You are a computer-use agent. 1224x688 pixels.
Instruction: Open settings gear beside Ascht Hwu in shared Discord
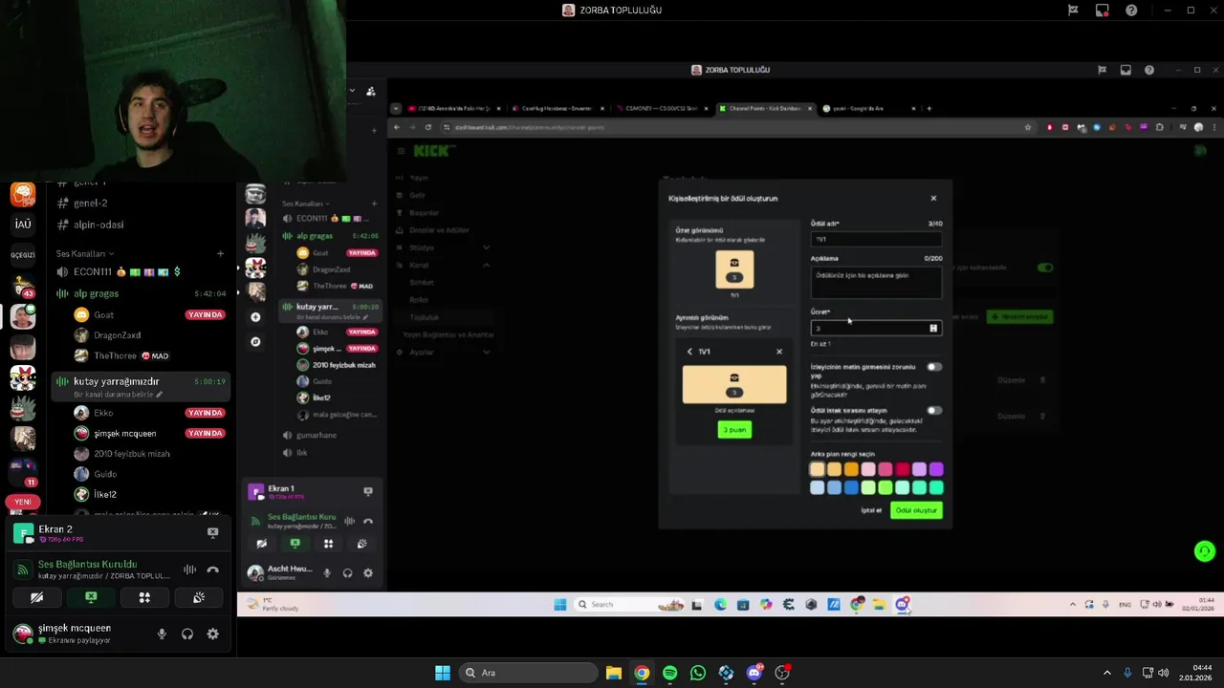point(368,573)
